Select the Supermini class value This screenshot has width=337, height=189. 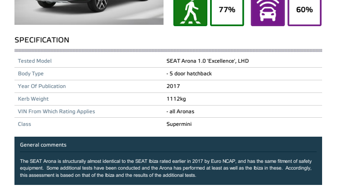[179, 124]
